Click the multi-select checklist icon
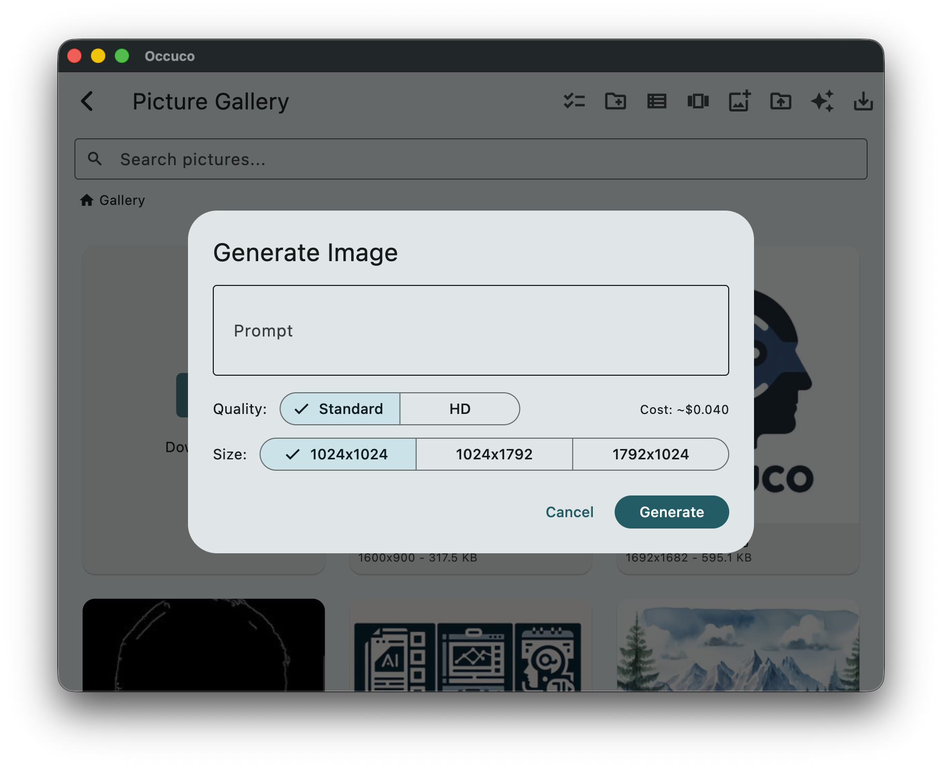 tap(574, 101)
